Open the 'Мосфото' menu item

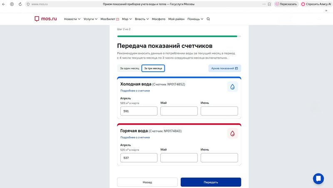[x=159, y=19]
